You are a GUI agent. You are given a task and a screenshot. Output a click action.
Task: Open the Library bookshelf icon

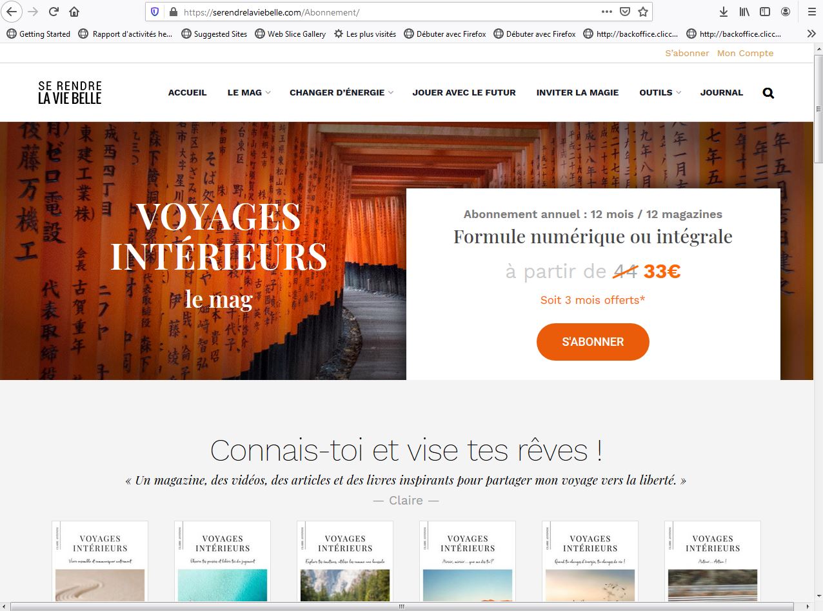744,12
